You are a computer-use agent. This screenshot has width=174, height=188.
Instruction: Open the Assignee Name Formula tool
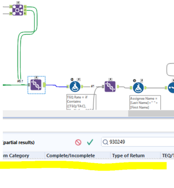(x=138, y=88)
